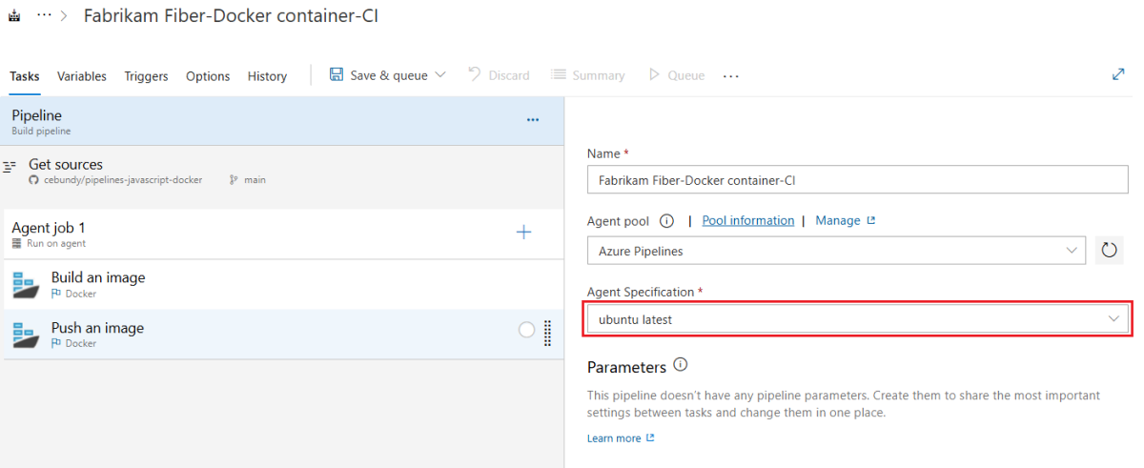The height and width of the screenshot is (468, 1144).
Task: Click cebundy/pipelines-javascript-docker repository text
Action: (123, 179)
